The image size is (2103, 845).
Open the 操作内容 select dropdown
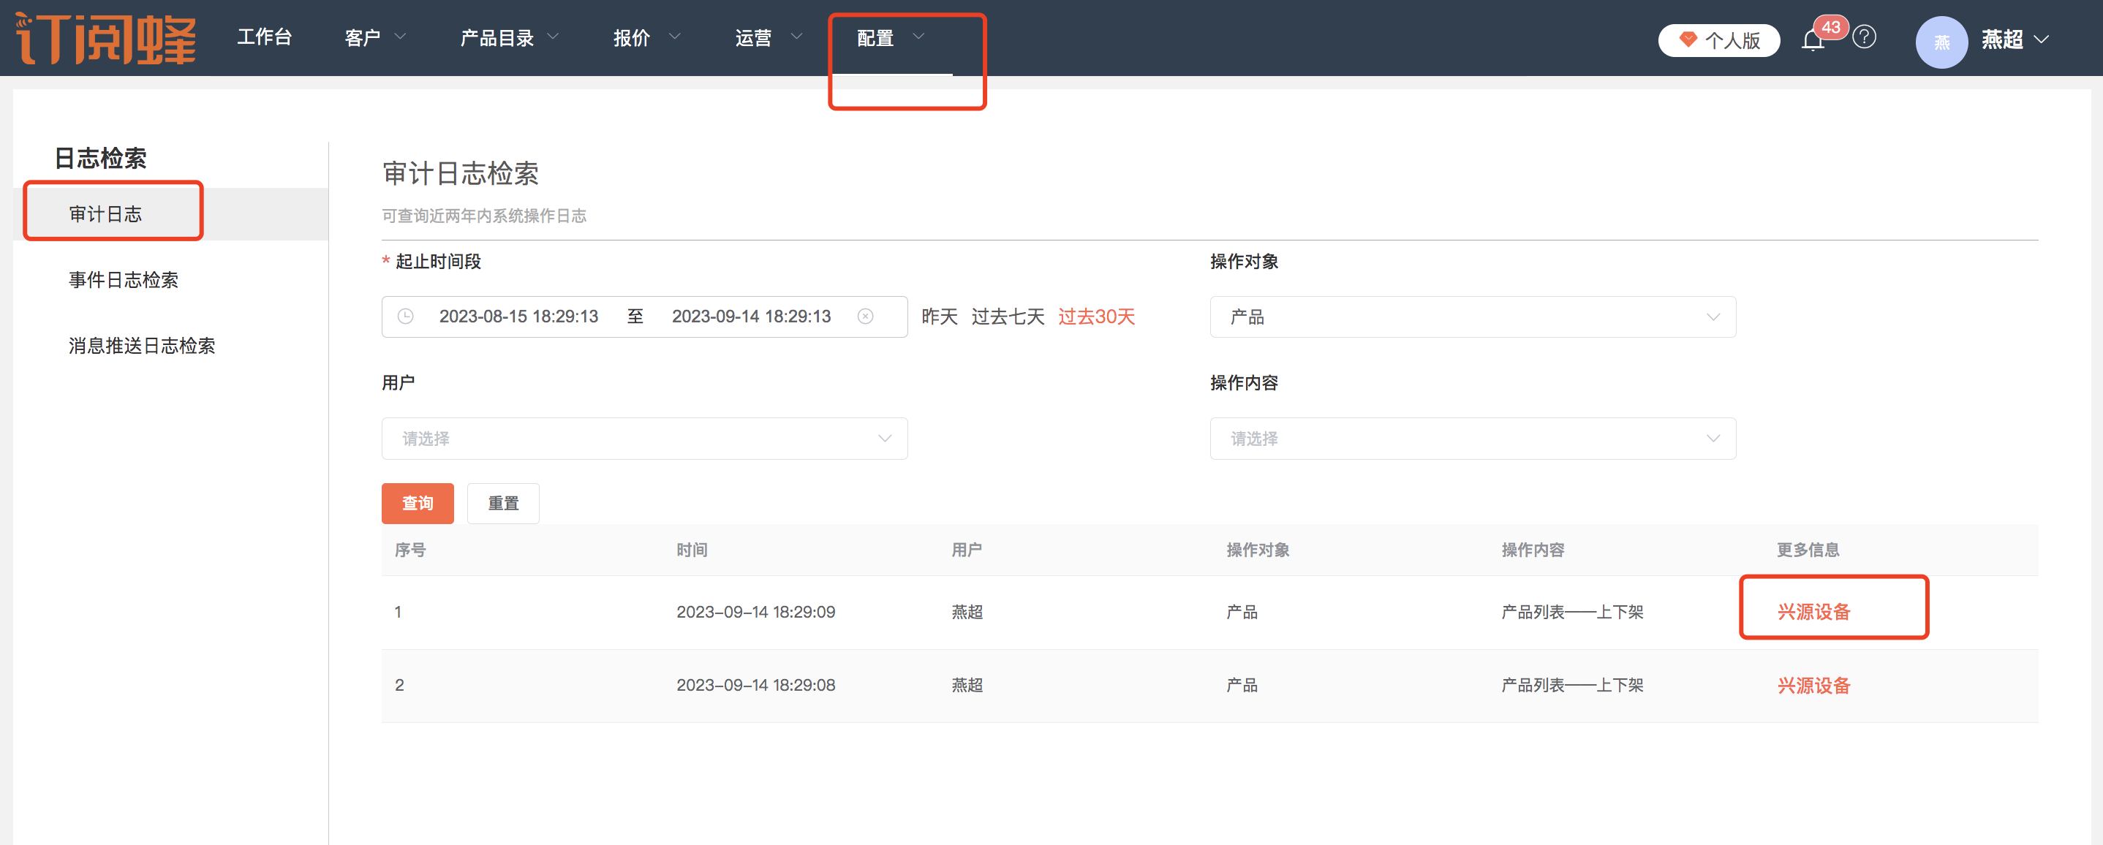1472,439
